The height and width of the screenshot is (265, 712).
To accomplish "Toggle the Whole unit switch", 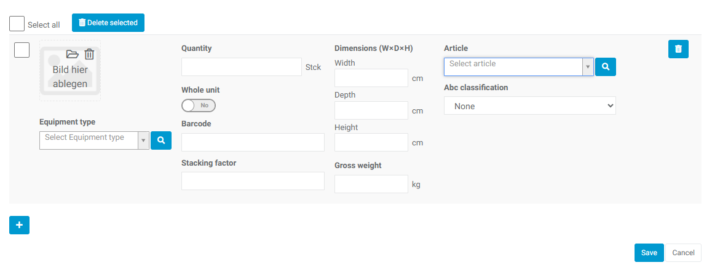I will [x=199, y=106].
